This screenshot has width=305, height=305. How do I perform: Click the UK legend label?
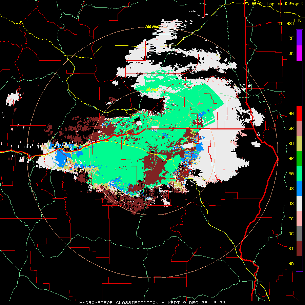[291, 53]
